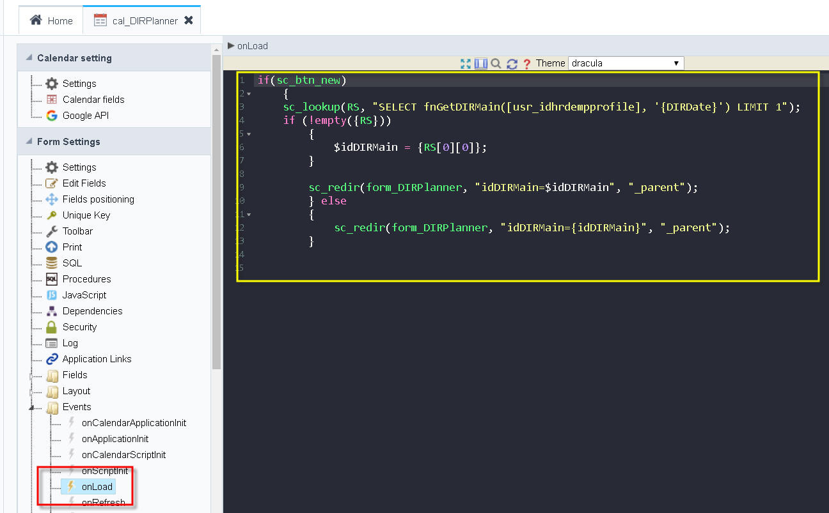Collapse the Form Settings section
The height and width of the screenshot is (513, 829).
coord(29,142)
